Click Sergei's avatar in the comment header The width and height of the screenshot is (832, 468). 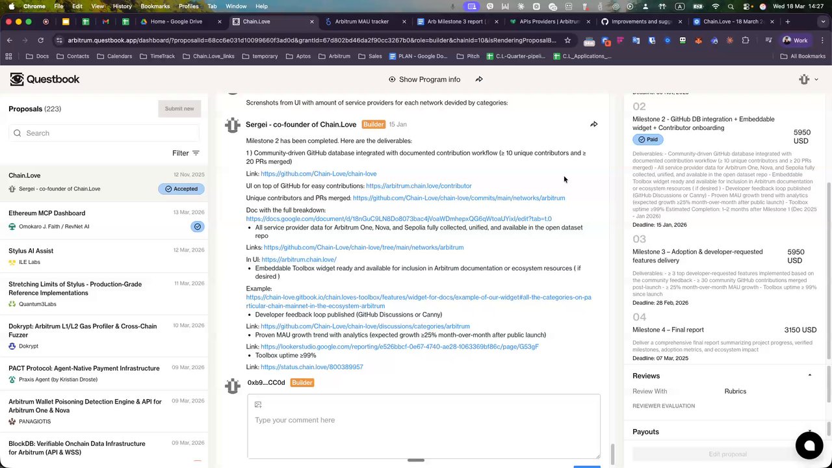point(232,125)
